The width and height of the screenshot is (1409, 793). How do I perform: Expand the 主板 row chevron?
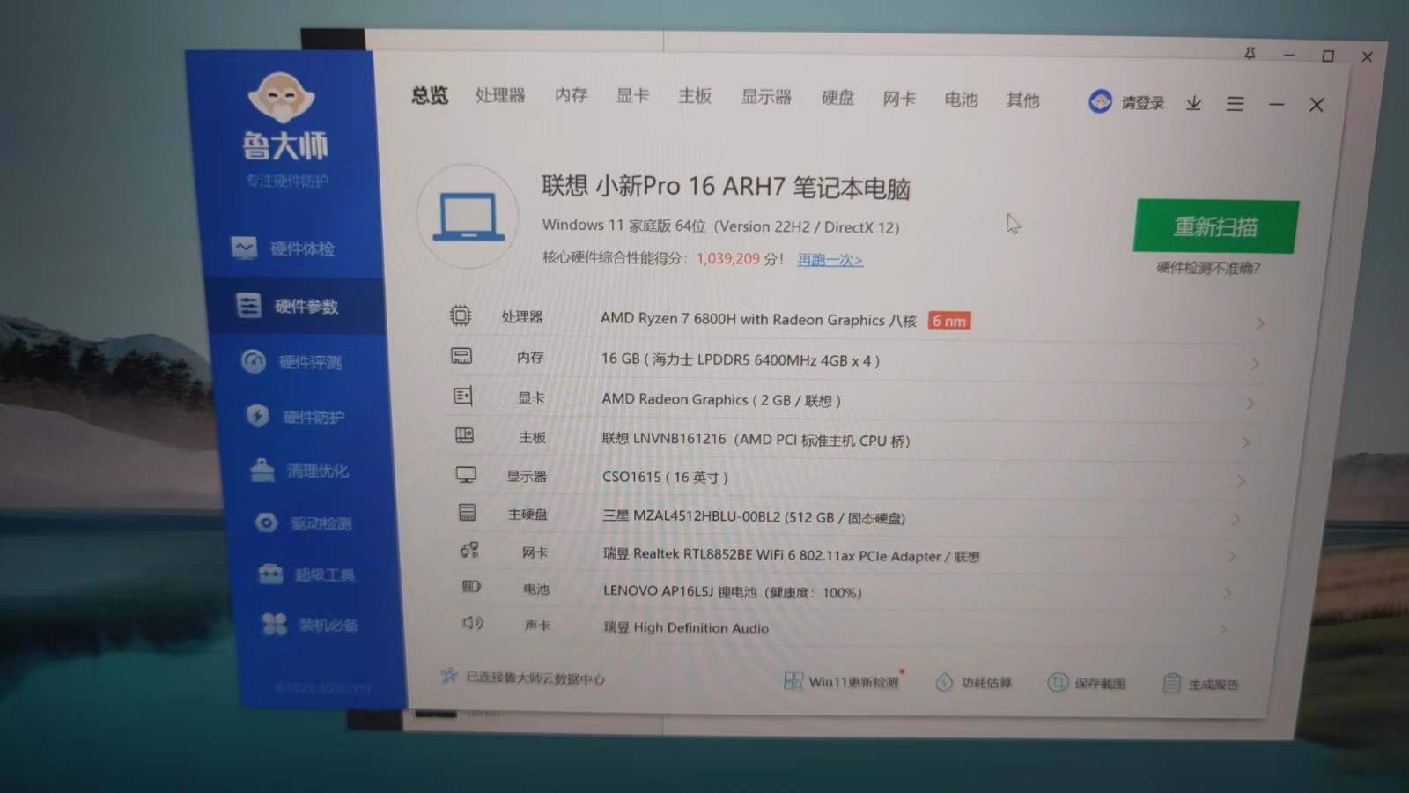1245,442
